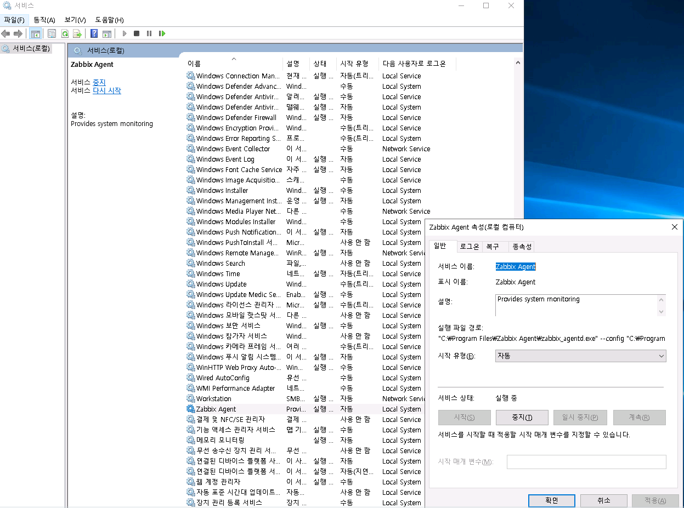Click the Refresh toolbar icon
The width and height of the screenshot is (684, 508).
65,33
